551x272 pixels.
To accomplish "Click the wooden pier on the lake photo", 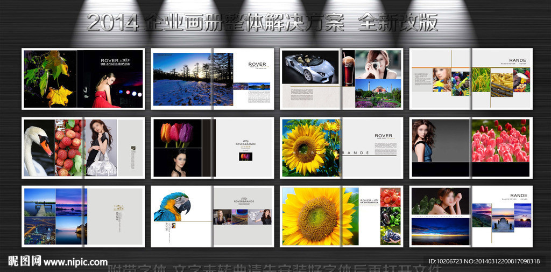I will pyautogui.click(x=40, y=203).
